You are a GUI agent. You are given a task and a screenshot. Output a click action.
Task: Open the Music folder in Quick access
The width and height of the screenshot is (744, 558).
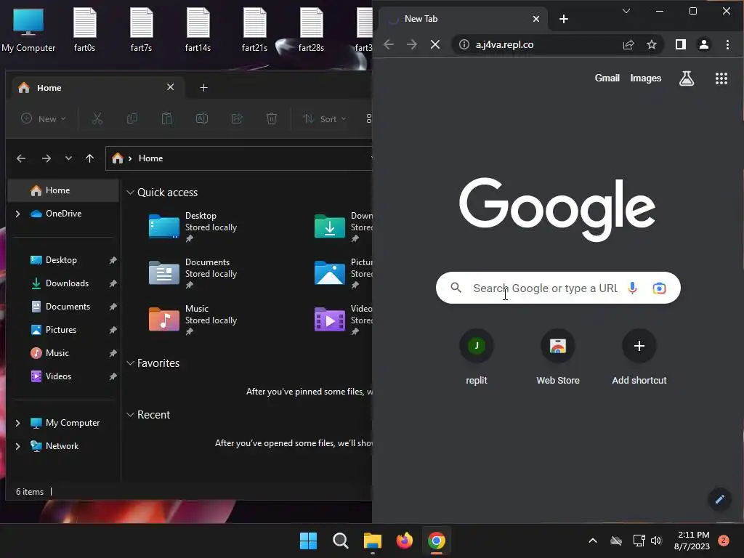click(x=193, y=320)
